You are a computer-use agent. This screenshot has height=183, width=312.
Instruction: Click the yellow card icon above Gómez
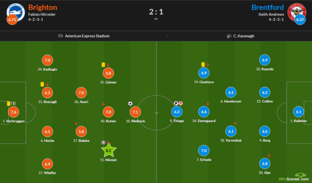103,65
